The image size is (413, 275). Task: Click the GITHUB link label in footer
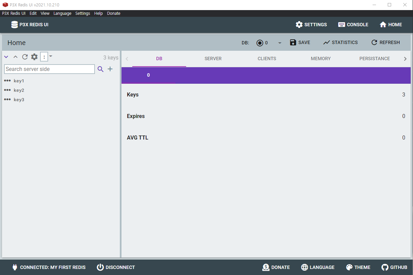399,267
